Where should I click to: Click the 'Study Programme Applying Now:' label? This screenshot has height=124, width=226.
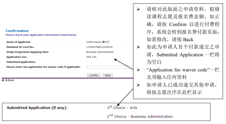click(28, 52)
